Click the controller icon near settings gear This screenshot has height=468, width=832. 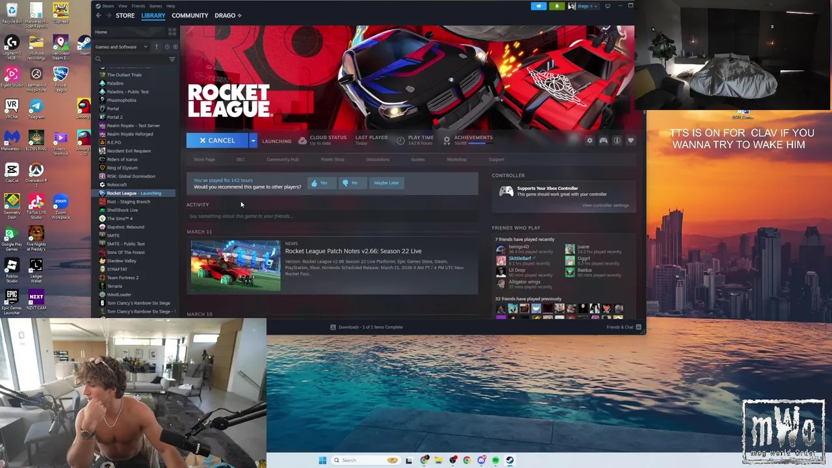coord(603,140)
